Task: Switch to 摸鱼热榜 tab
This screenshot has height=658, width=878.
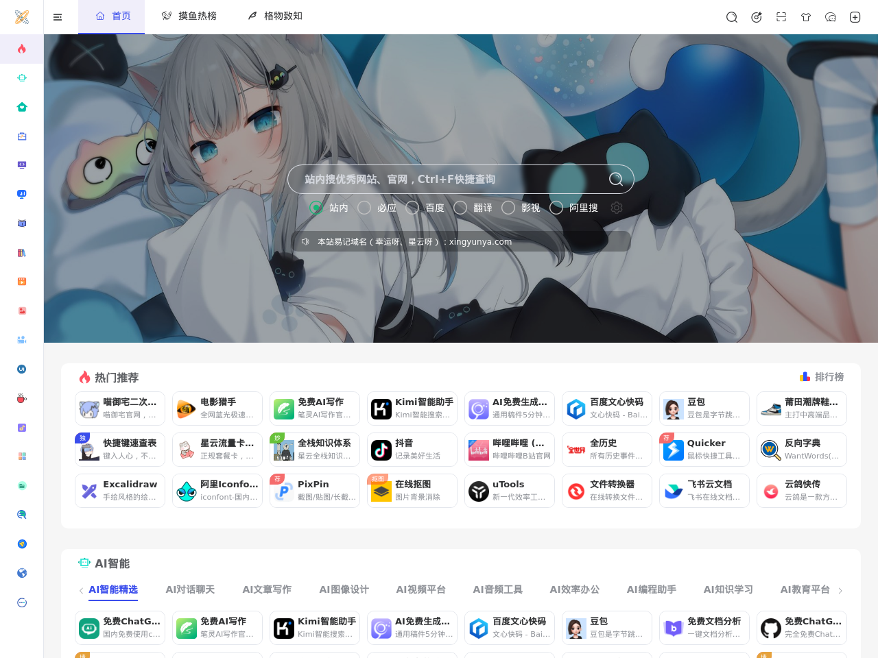Action: click(x=189, y=16)
